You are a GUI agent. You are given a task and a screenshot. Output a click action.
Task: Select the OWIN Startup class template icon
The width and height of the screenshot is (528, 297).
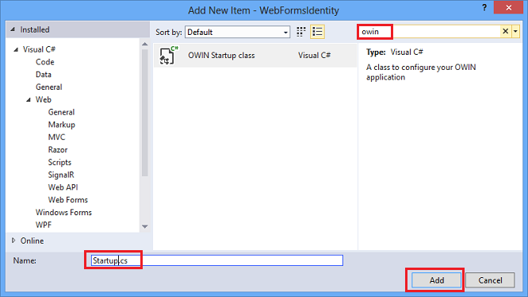[167, 56]
